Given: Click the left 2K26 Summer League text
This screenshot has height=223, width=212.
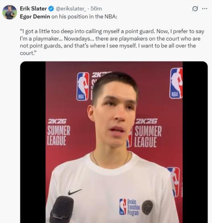Looking at the screenshot, I should (x=59, y=132).
